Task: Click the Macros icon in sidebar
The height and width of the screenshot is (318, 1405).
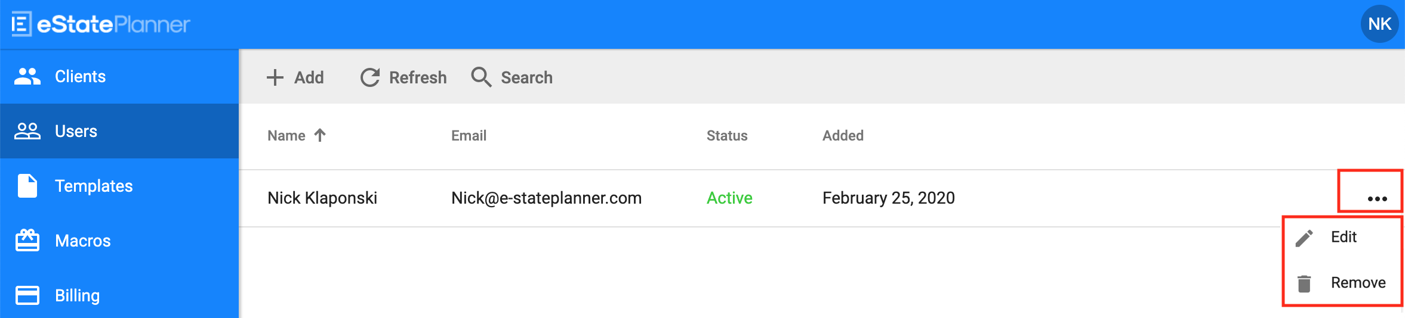Action: [27, 241]
